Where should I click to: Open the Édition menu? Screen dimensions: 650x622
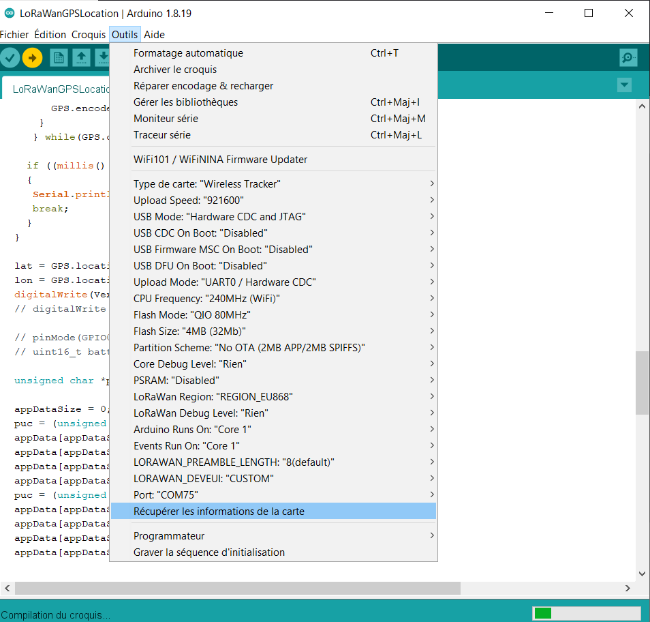[50, 34]
